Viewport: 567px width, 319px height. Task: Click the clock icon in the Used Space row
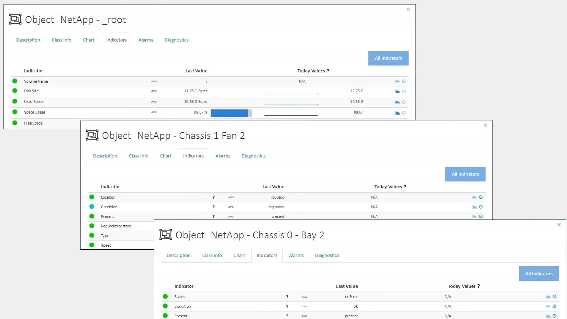[404, 102]
